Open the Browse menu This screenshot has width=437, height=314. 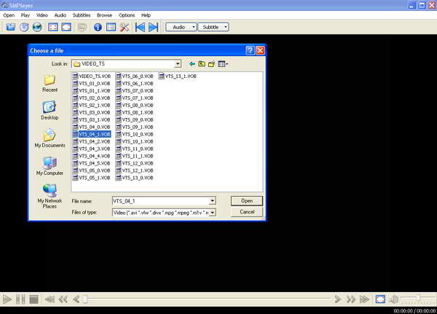(104, 15)
